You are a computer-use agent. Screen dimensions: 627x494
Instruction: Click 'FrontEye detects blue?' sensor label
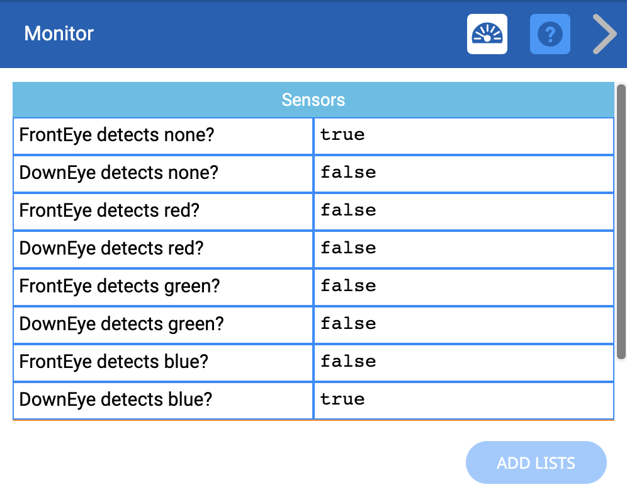114,362
